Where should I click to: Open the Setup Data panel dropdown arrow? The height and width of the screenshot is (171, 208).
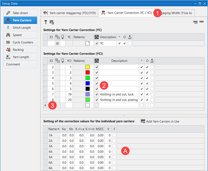196,3
